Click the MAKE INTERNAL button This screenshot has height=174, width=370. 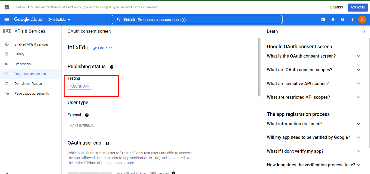(82, 126)
